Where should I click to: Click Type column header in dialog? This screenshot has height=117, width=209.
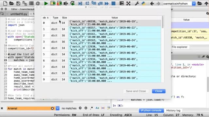[x=56, y=18]
